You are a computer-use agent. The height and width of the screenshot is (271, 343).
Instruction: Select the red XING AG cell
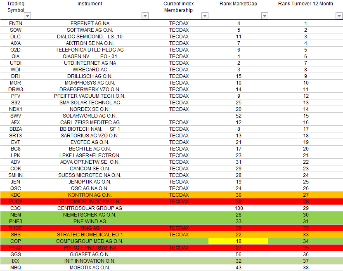90,228
